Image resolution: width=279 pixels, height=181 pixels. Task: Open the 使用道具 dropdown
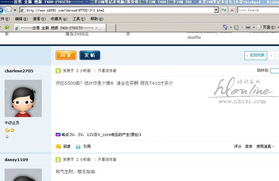[x=265, y=146]
